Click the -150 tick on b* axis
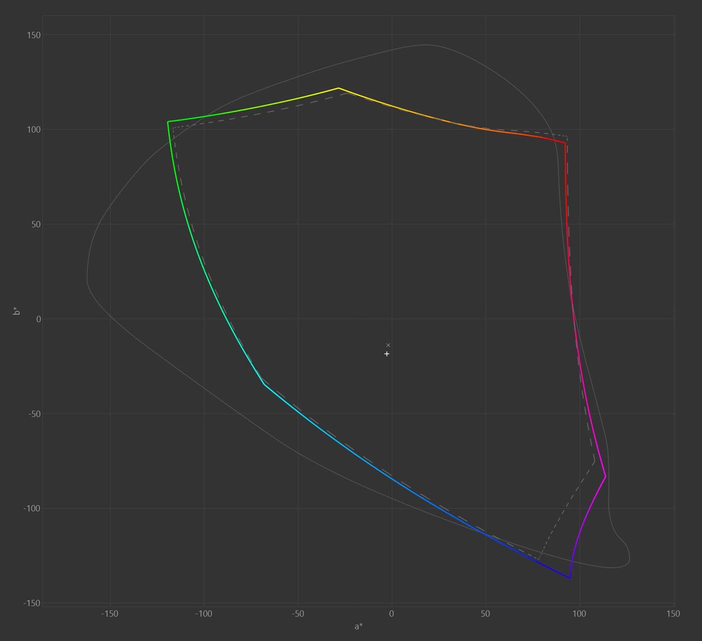Image resolution: width=702 pixels, height=641 pixels. click(32, 603)
